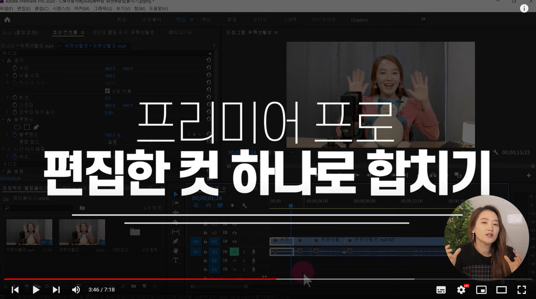Screen dimensions: 536x299
Task: Play the YouTube video
Action: (36, 289)
